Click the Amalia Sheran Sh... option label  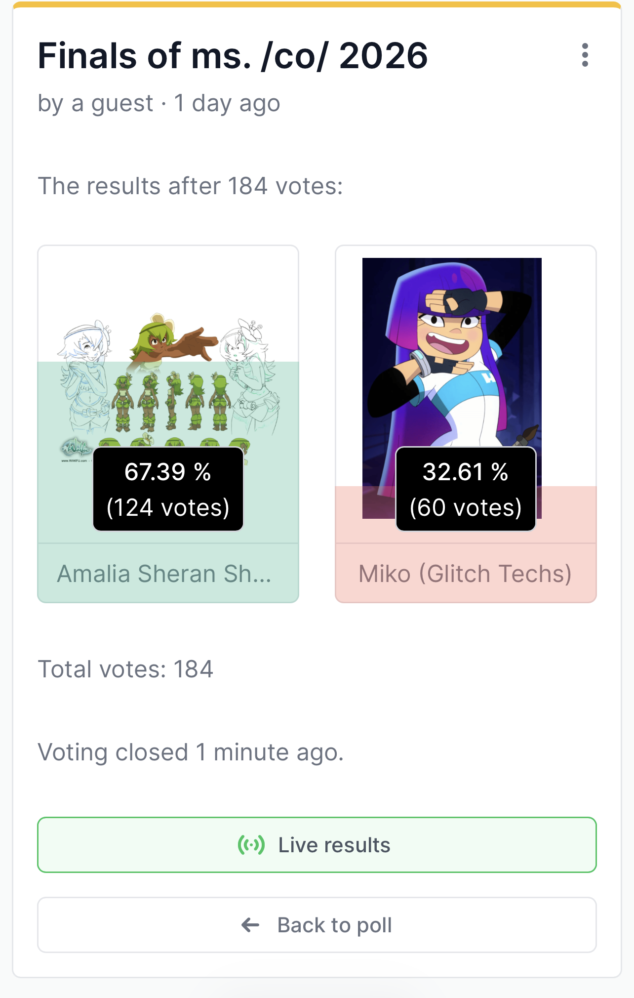164,574
